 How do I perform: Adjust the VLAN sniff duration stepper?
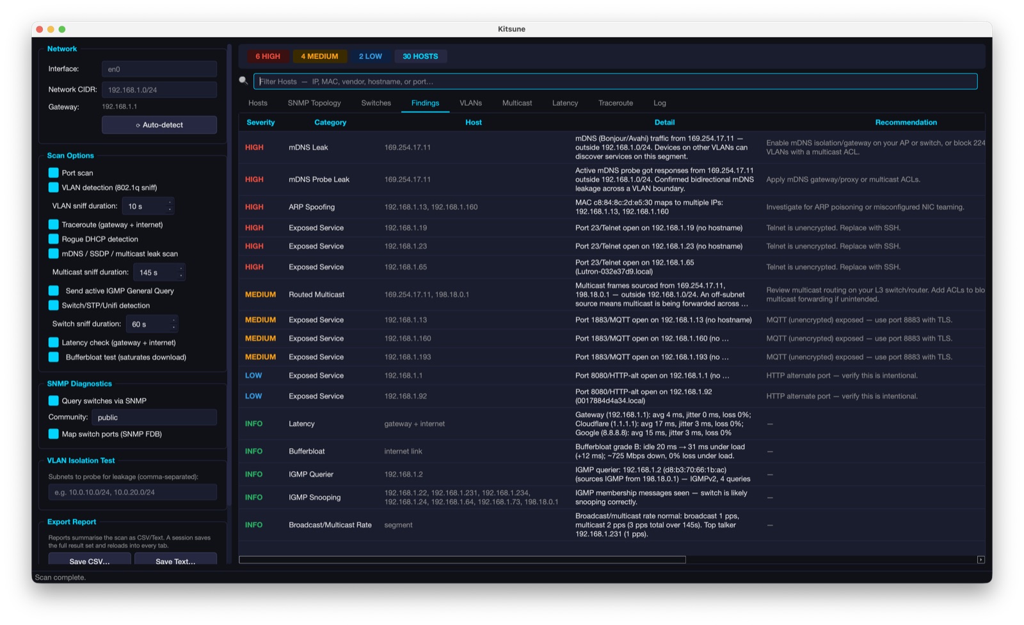170,206
